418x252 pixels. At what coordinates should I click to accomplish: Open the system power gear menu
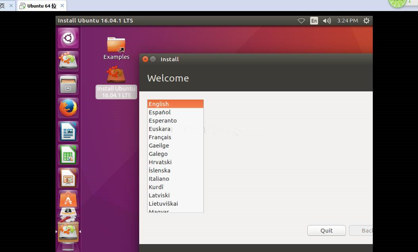[366, 21]
